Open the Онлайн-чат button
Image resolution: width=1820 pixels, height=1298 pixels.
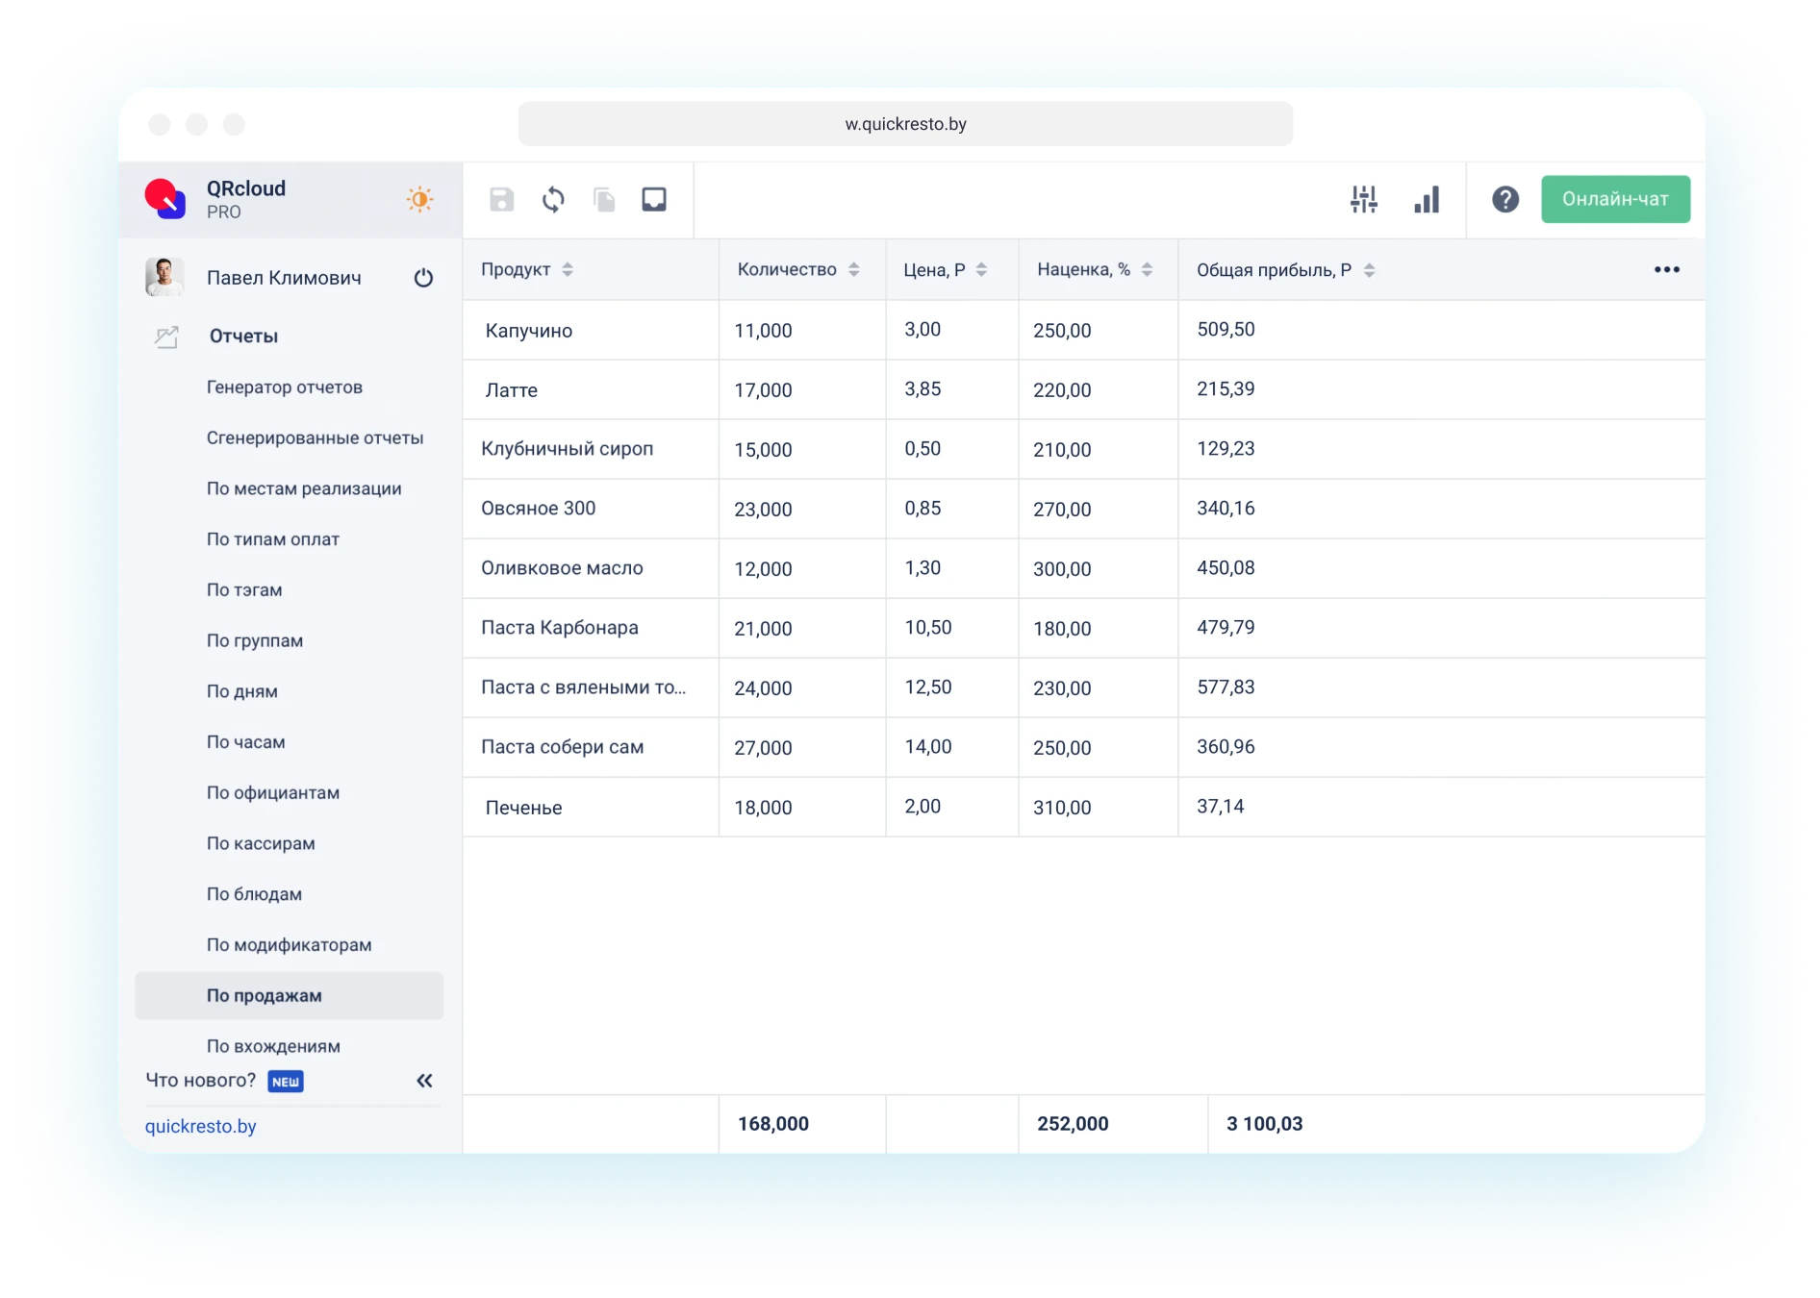point(1614,199)
